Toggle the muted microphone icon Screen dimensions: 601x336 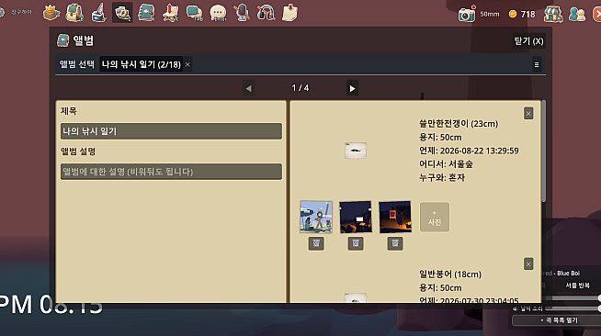(x=243, y=13)
